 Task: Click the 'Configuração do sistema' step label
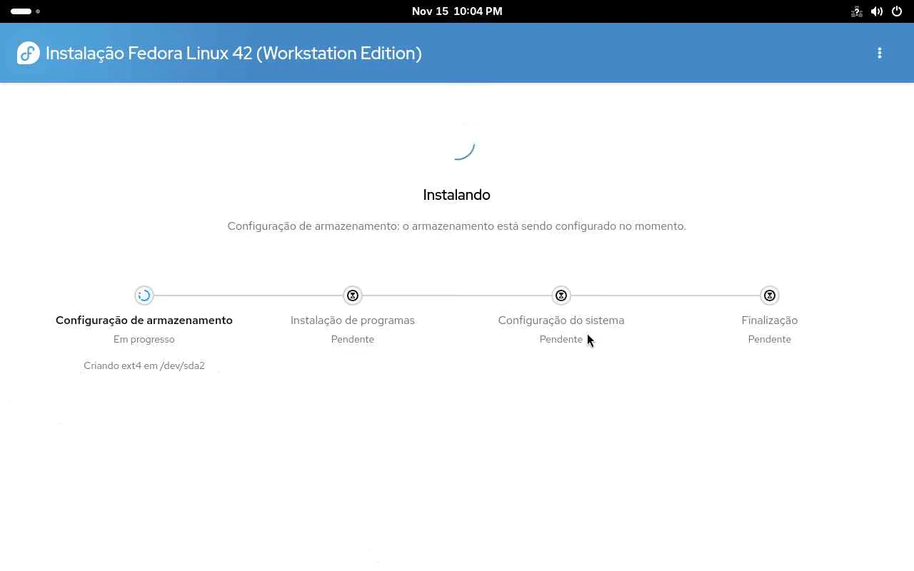coord(561,320)
